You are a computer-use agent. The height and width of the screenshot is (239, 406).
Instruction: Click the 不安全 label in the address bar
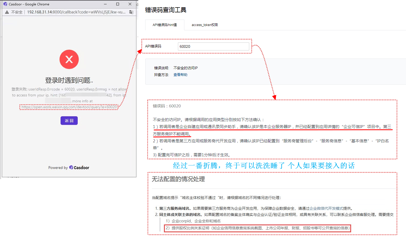(17, 12)
